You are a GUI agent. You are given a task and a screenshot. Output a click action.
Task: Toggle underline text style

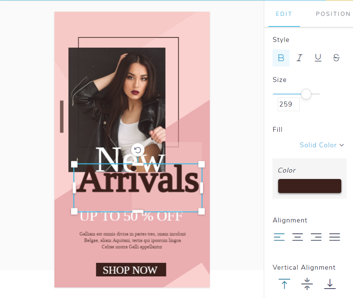(318, 58)
